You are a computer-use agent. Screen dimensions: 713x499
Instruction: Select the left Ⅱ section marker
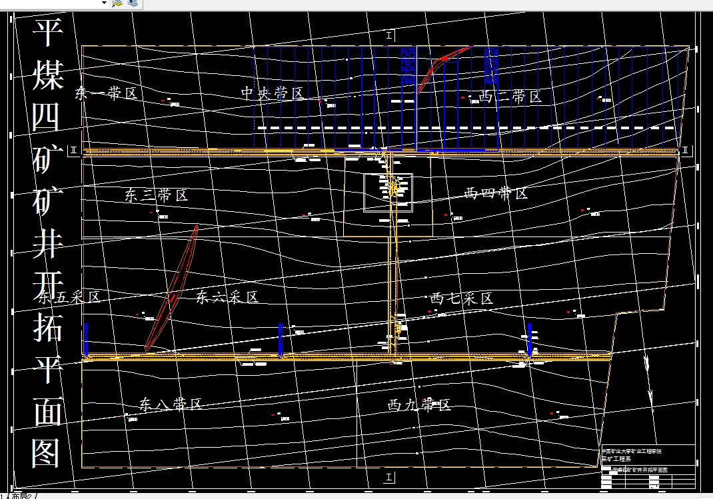click(74, 151)
